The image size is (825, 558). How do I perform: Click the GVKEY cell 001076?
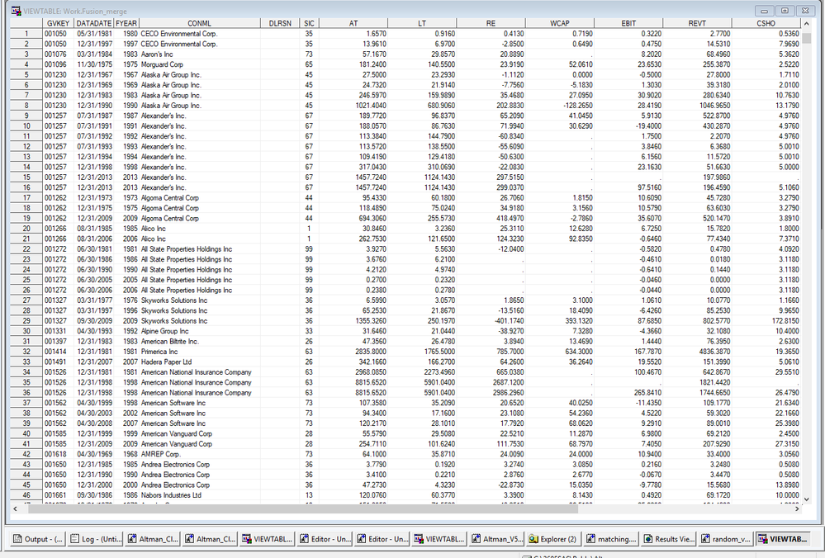tap(58, 54)
